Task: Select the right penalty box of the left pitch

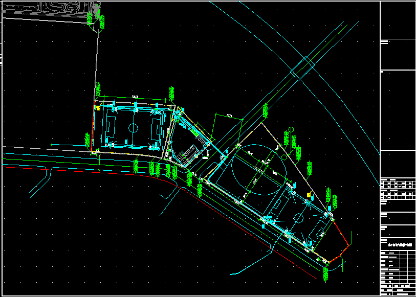Action: (x=156, y=129)
